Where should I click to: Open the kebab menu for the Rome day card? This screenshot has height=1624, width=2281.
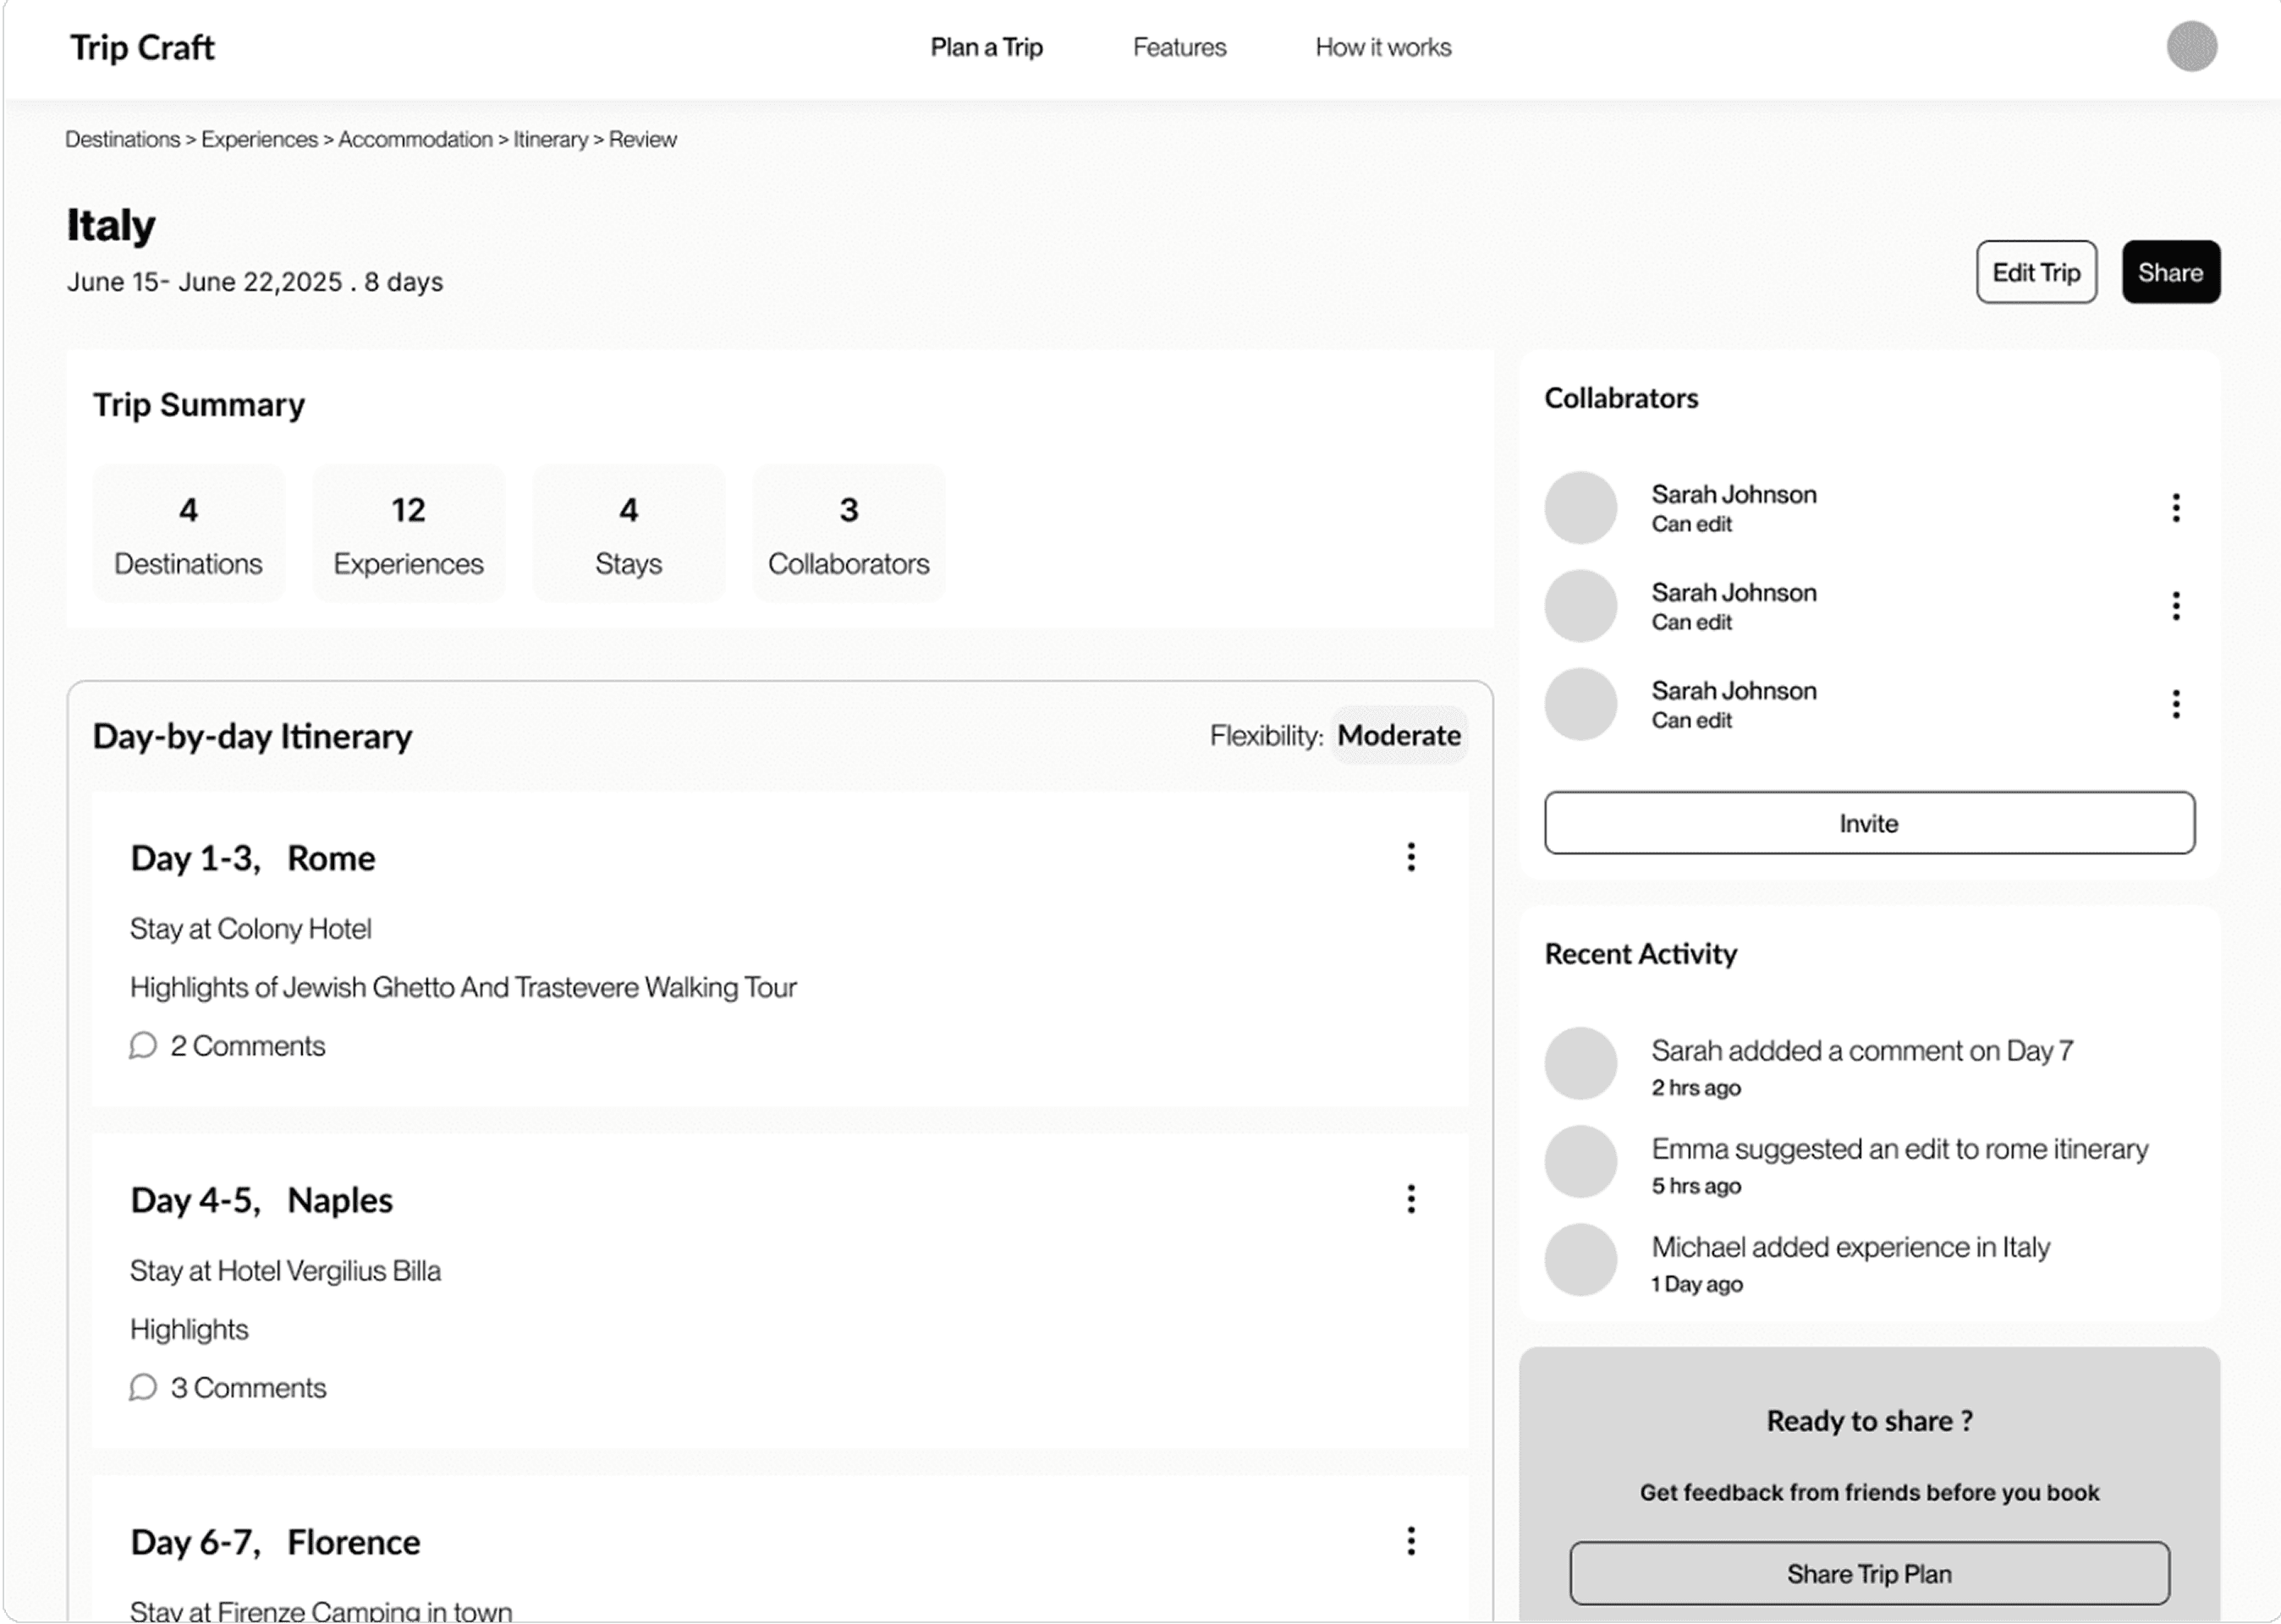tap(1410, 857)
